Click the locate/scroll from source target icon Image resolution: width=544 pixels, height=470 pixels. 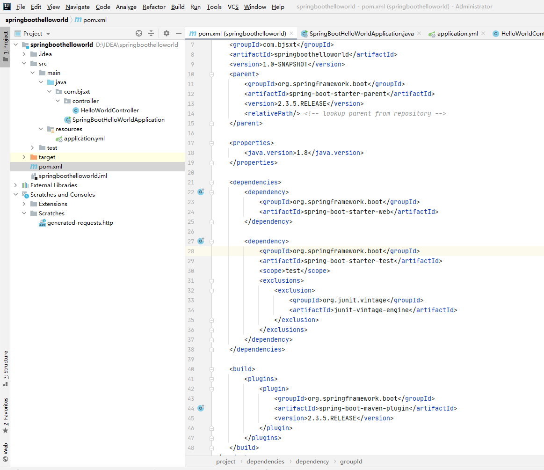(x=139, y=33)
